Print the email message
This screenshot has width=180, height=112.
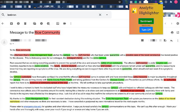point(172,32)
